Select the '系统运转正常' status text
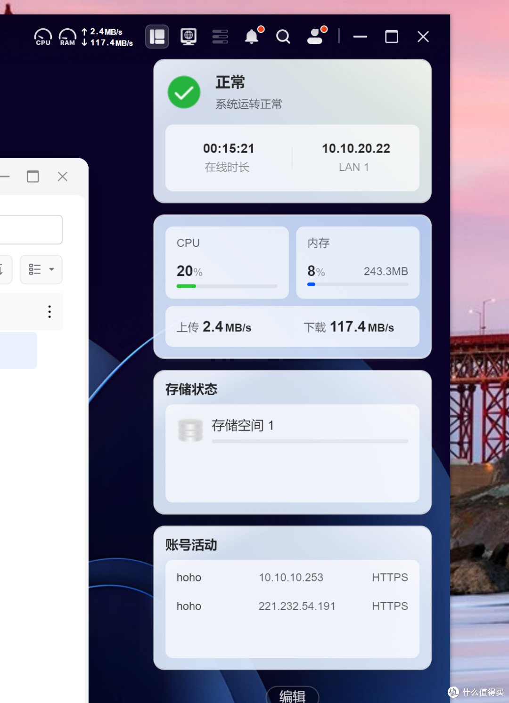509x703 pixels. point(249,104)
